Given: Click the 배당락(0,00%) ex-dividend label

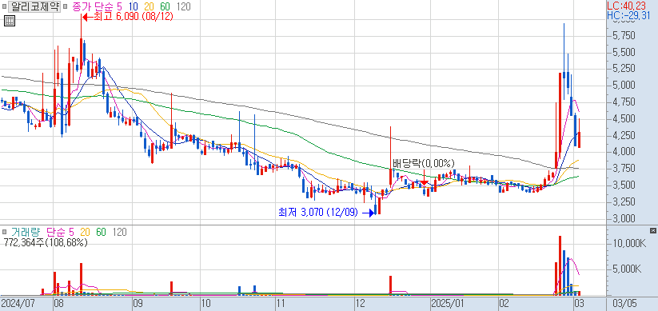Looking at the screenshot, I should 424,164.
